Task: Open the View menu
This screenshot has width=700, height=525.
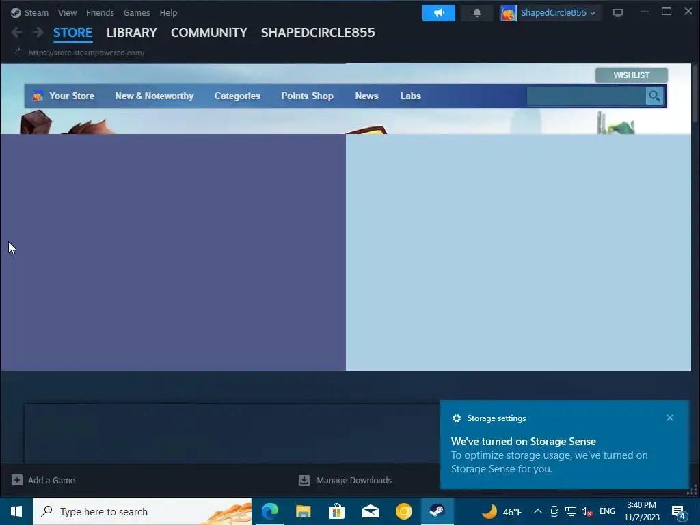Action: (x=67, y=12)
